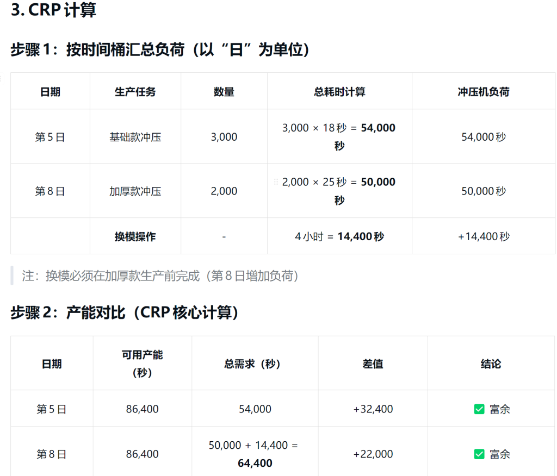Click the quantity cell "3,000"
The image size is (557, 476).
(x=224, y=137)
